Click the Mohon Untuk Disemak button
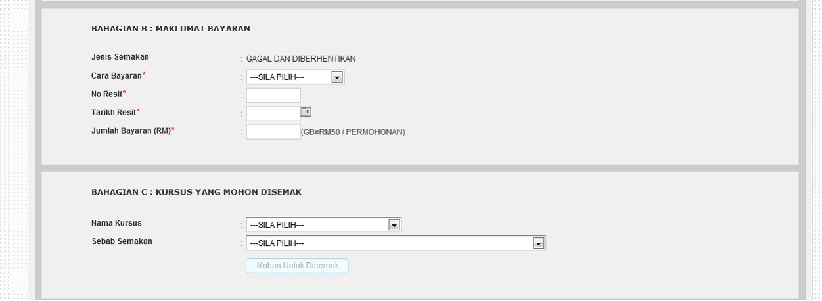 pyautogui.click(x=297, y=266)
